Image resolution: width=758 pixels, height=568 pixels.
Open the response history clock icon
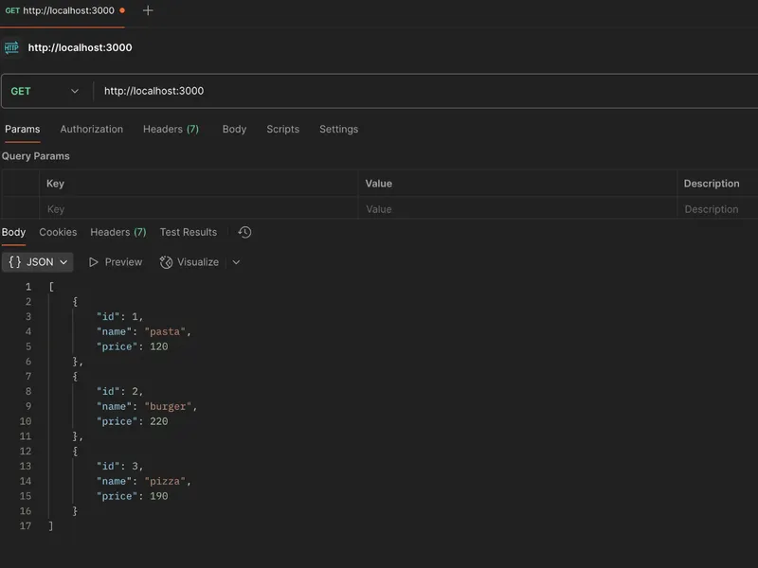pos(244,232)
